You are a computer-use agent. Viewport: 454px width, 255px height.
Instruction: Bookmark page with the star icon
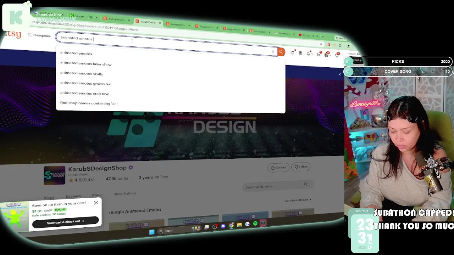coord(321,44)
